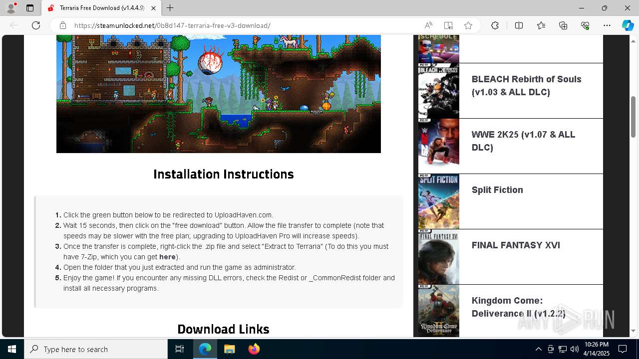Click the scrollbar down arrow
Viewport: 639px width, 359px height.
pyautogui.click(x=634, y=331)
